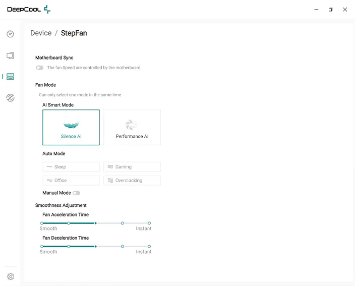Select Performance AI mode card
This screenshot has height=286, width=355.
coord(132,127)
